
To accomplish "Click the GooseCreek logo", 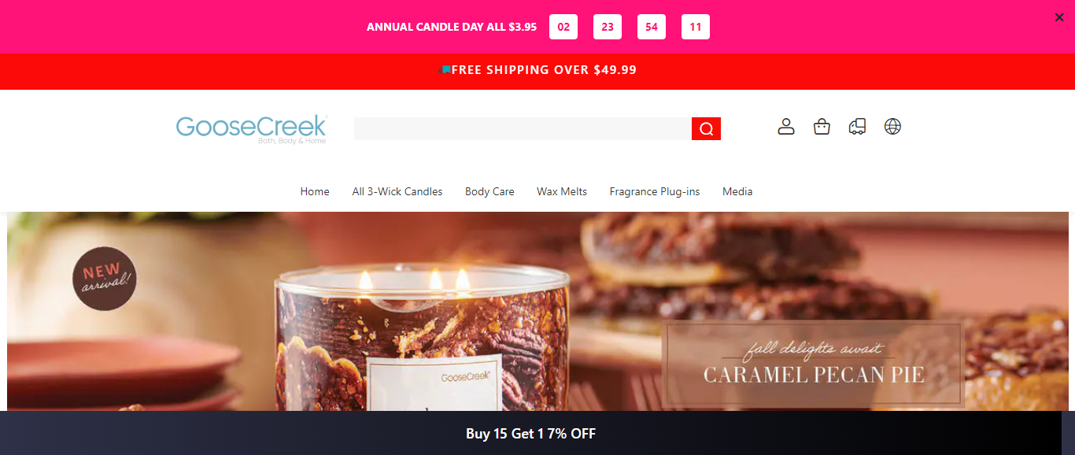I will pyautogui.click(x=252, y=129).
